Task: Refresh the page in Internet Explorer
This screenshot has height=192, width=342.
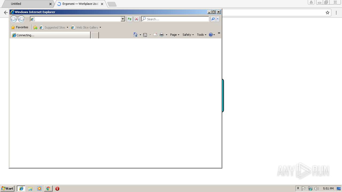Action: [x=129, y=19]
